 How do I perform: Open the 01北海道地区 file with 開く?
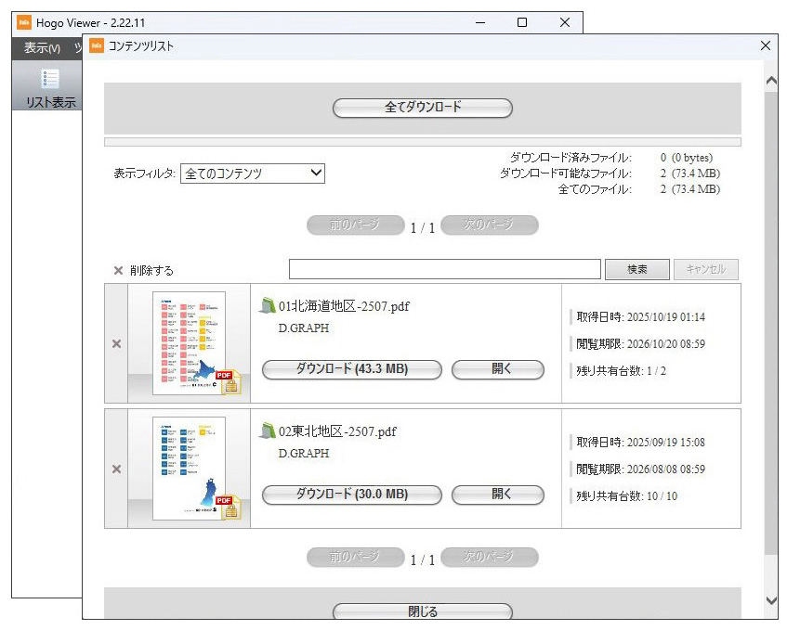(x=497, y=369)
